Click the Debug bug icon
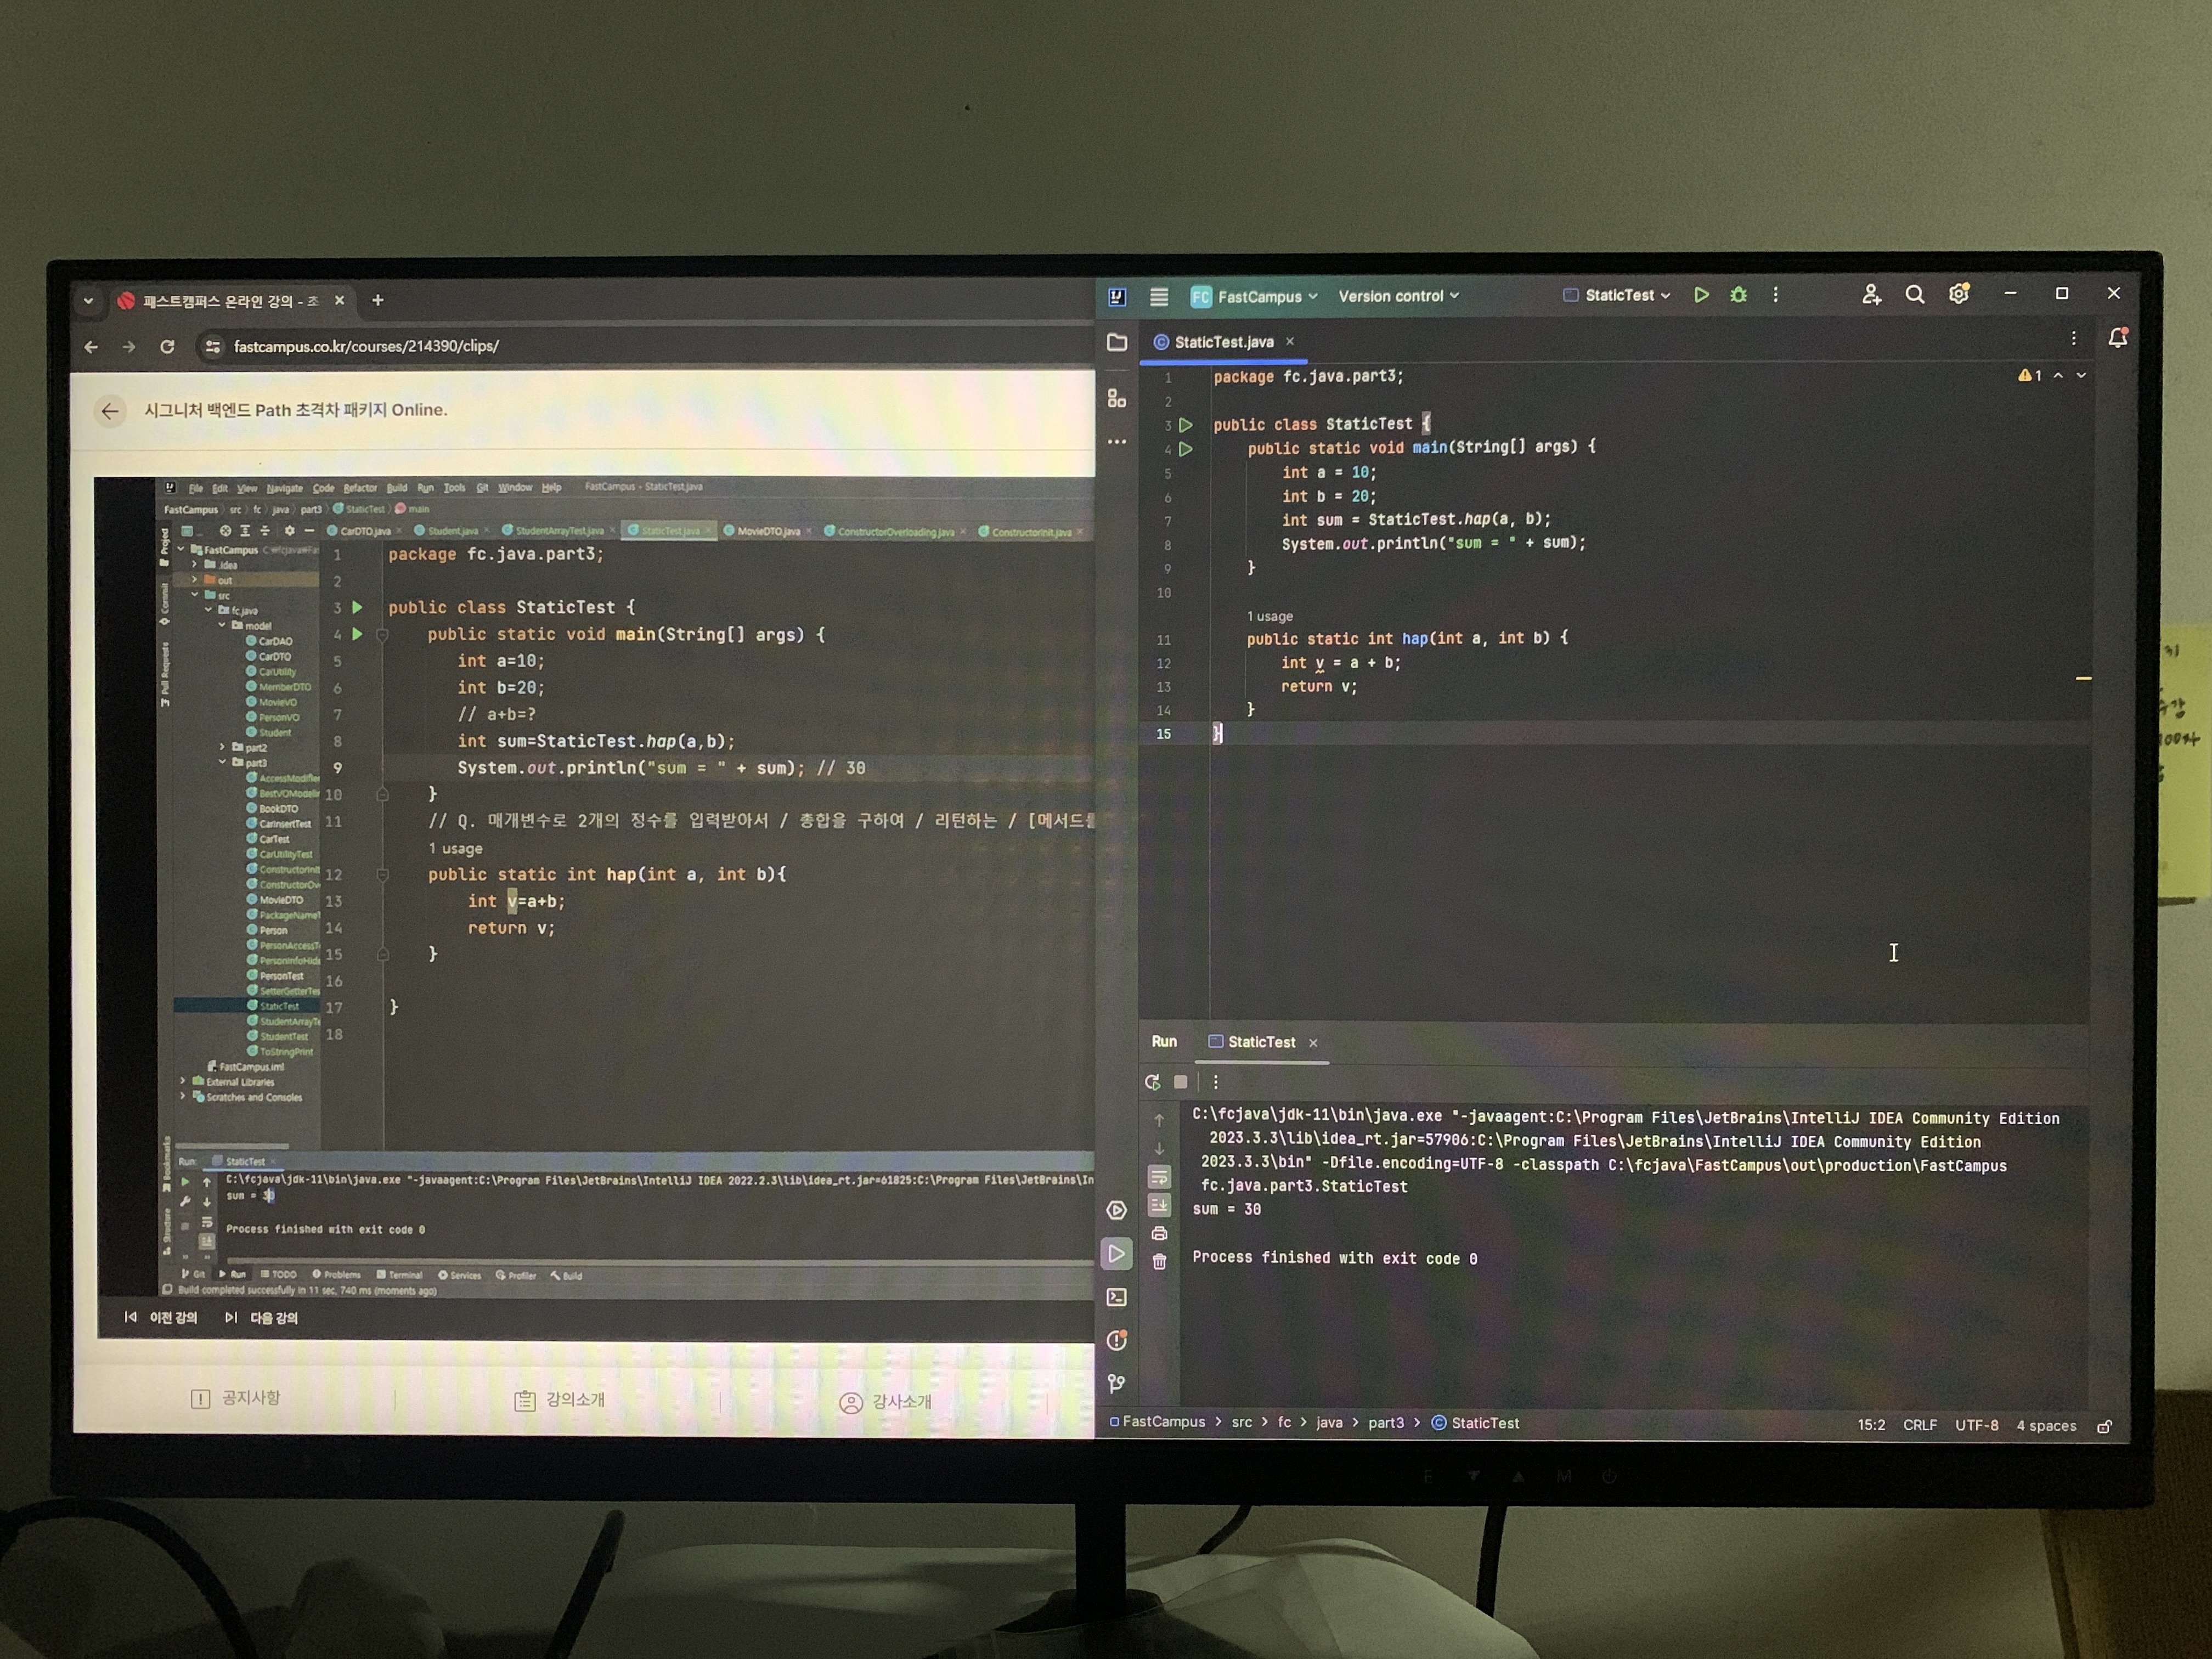Screen dimensions: 2212x1659 tap(1738, 295)
